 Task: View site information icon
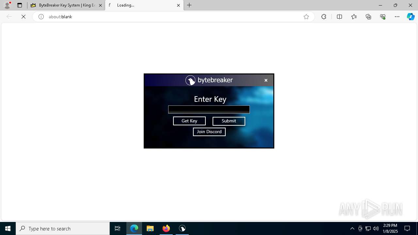click(41, 17)
